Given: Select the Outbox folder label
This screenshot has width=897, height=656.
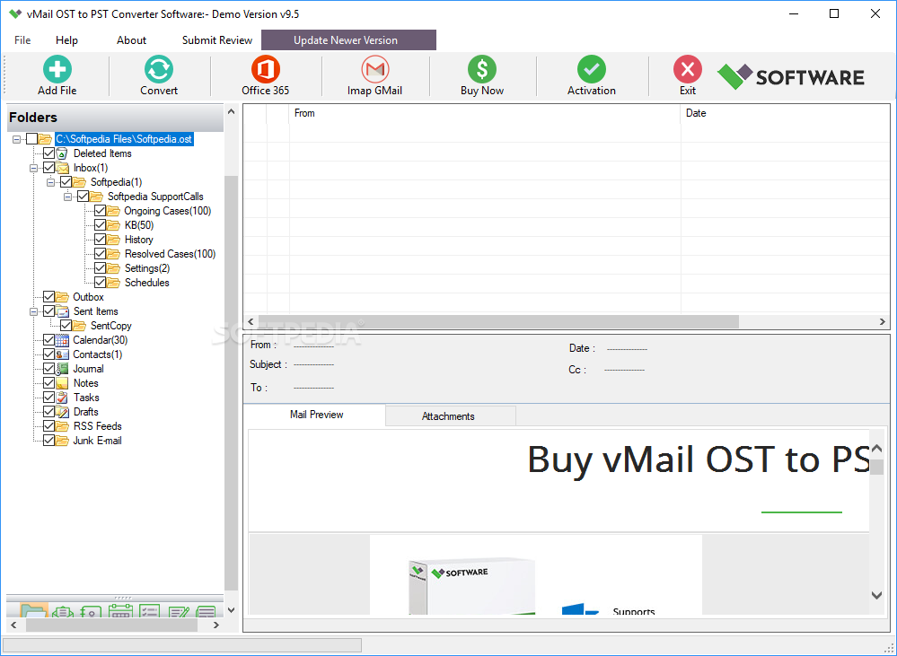Looking at the screenshot, I should (88, 297).
